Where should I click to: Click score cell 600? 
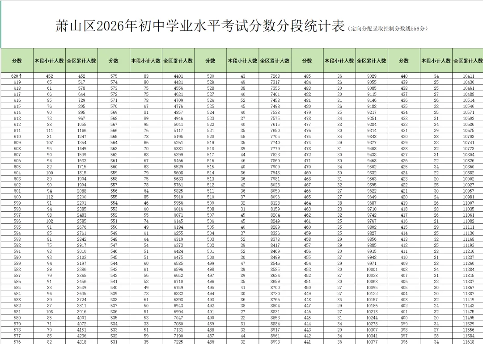(x=17, y=197)
